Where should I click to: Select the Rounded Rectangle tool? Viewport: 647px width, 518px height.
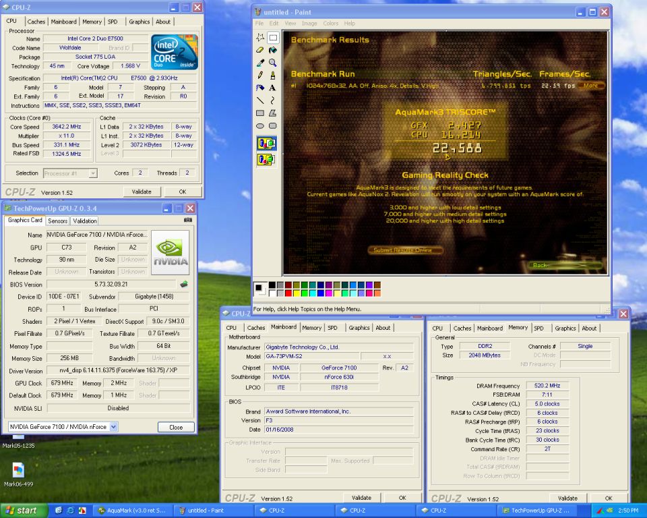(273, 126)
